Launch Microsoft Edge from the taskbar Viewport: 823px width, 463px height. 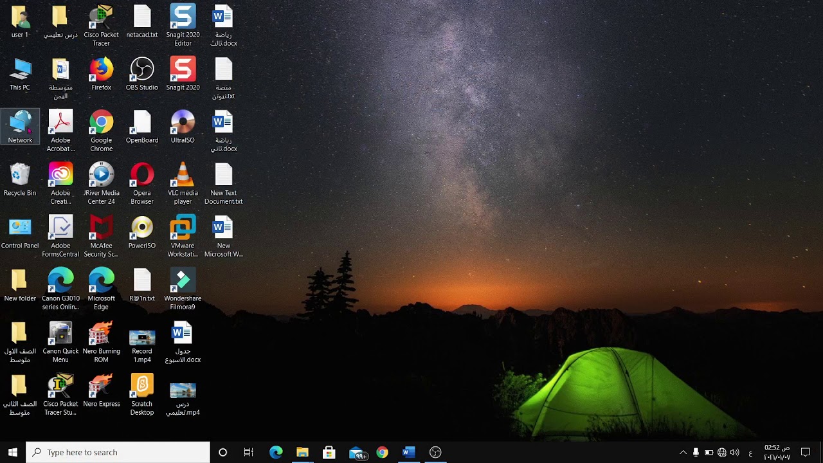tap(276, 452)
